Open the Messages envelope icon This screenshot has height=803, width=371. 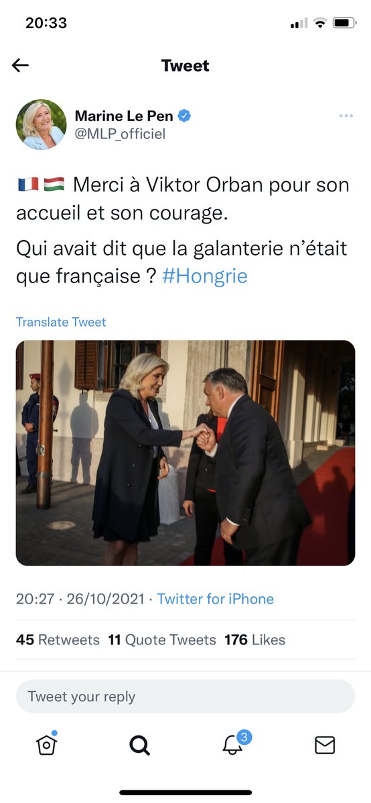click(325, 745)
